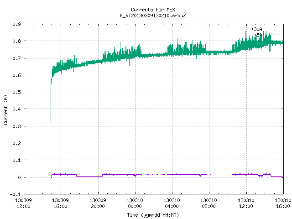The image size is (292, 219).
Task: Click the 'Current (A)' y-axis label
Action: tap(5, 109)
